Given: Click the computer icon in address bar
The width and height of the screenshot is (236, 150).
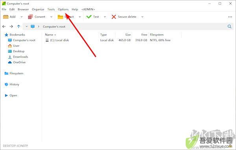Looking at the screenshot, I should point(33,26).
